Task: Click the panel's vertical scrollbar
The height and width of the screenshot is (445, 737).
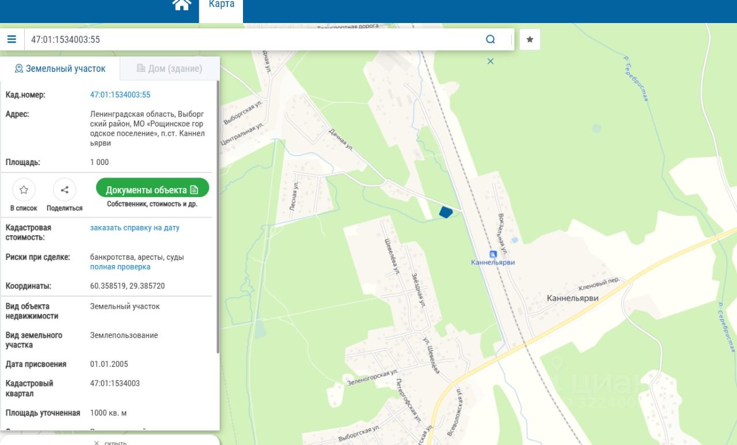Action: click(x=218, y=217)
